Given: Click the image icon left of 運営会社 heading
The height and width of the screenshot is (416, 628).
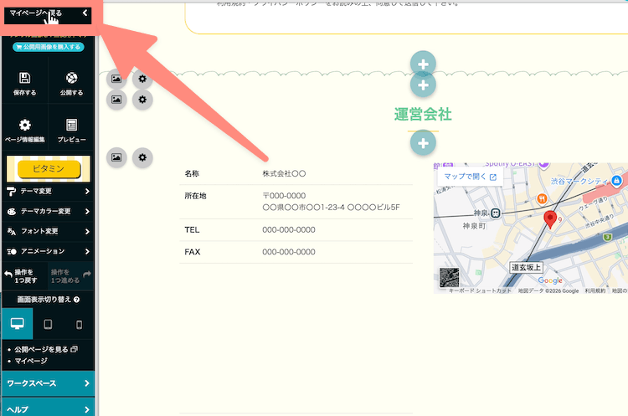Looking at the screenshot, I should (116, 100).
